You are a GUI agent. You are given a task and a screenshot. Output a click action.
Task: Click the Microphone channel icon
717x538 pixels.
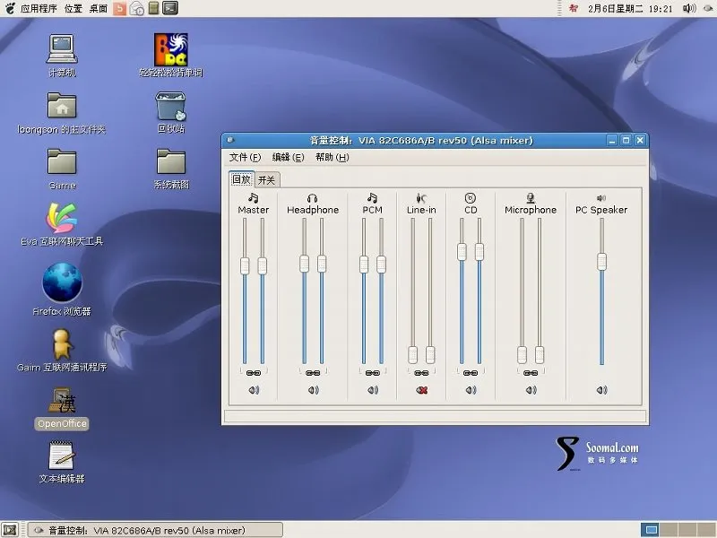(x=531, y=197)
